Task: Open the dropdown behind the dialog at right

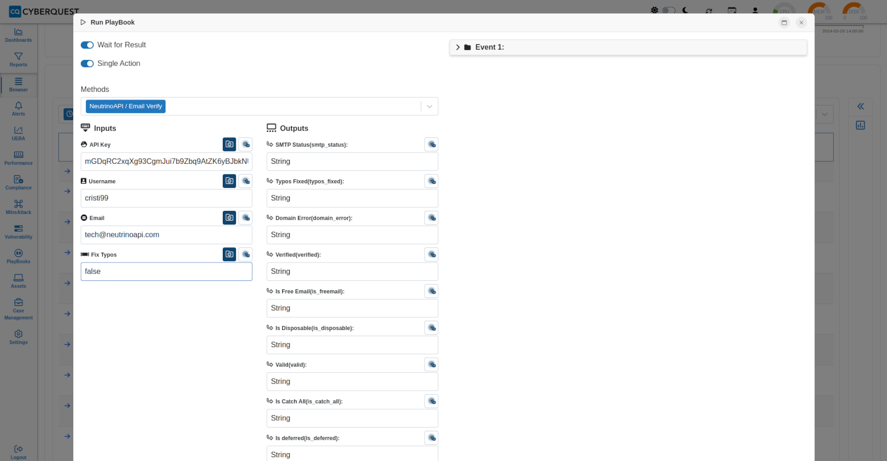Action: point(824,114)
